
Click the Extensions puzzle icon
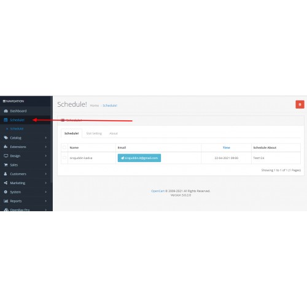tap(6, 147)
